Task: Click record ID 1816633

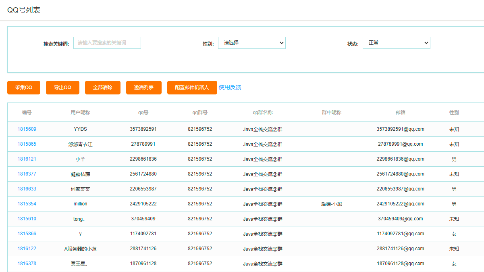Action: (x=27, y=189)
